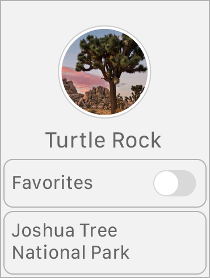The image size is (210, 278).
Task: Click the "National Park" line of text
Action: point(71,252)
